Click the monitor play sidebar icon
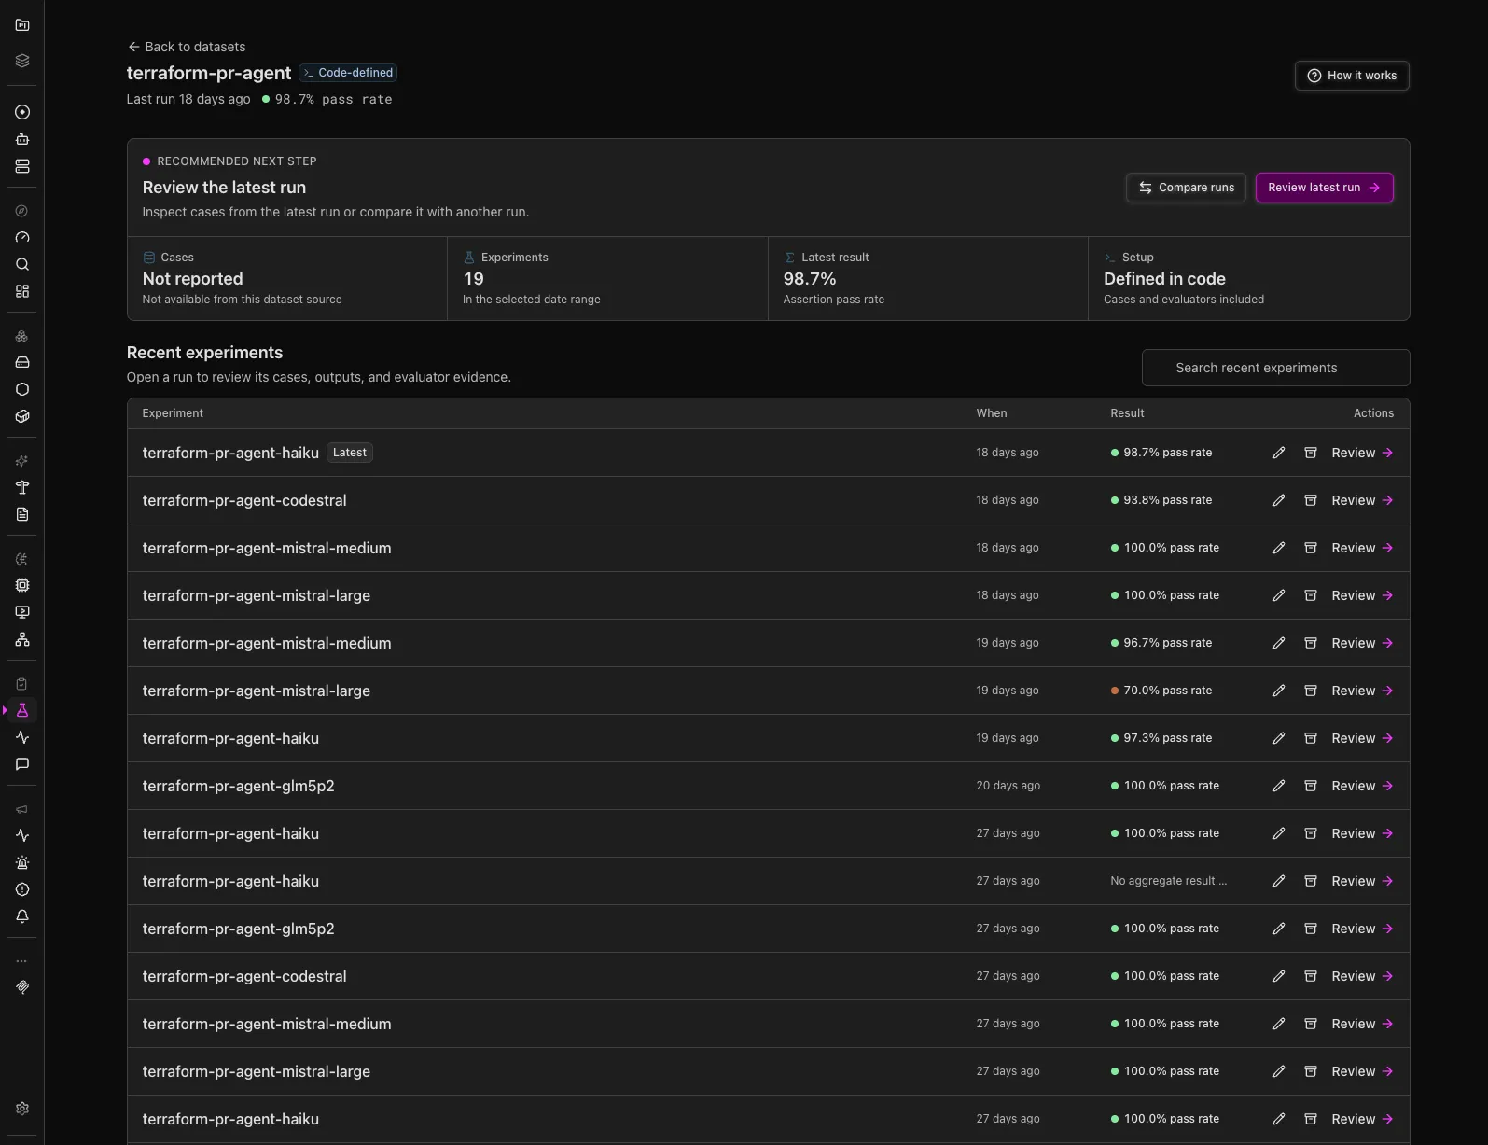Image resolution: width=1488 pixels, height=1145 pixels. pos(22,612)
